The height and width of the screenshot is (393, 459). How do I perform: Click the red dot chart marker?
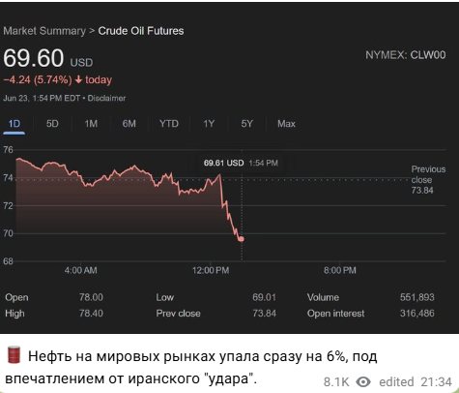(x=241, y=239)
